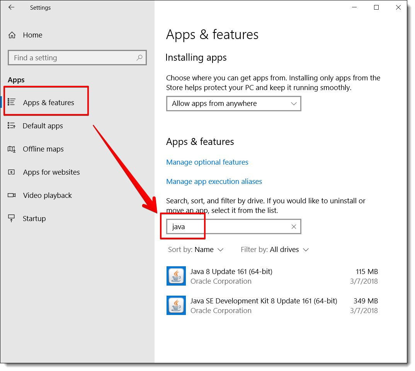Screen dimensions: 415x371
Task: Select Java SE Development Kit 8 Update 161
Action: (x=272, y=305)
